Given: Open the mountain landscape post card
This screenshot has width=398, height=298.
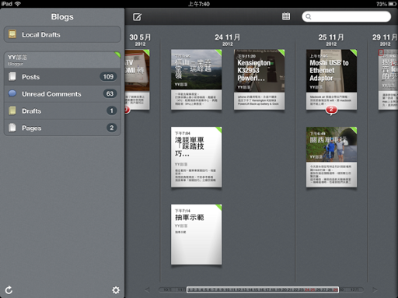Looking at the screenshot, I should coord(196,79).
